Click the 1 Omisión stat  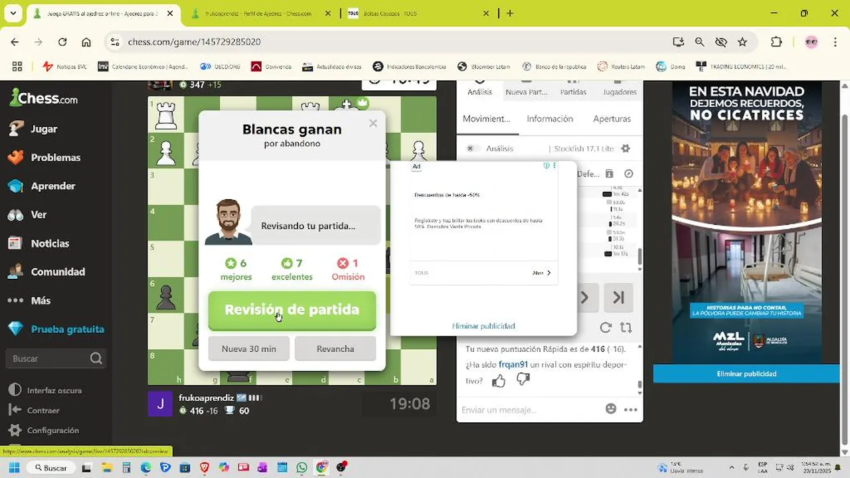click(x=348, y=270)
